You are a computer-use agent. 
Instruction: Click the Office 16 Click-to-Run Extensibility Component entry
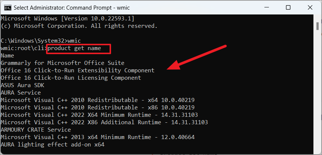tap(77, 70)
